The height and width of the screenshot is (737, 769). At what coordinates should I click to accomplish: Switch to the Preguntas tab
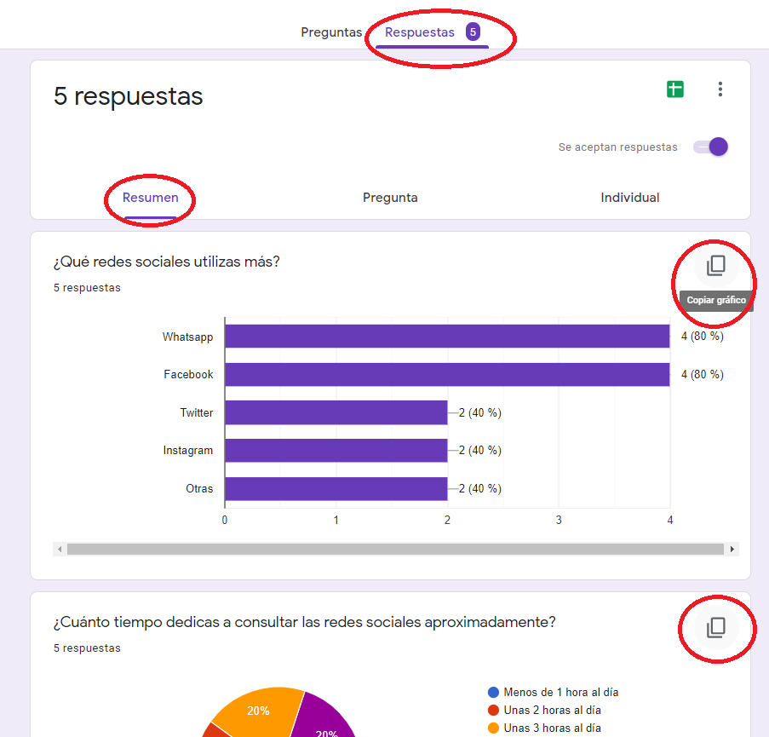pyautogui.click(x=331, y=32)
